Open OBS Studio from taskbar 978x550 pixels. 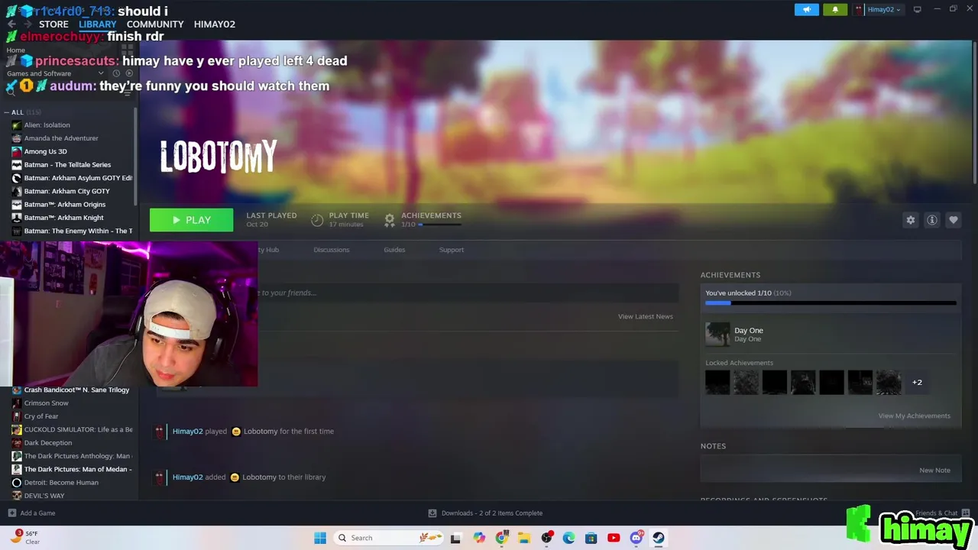point(546,538)
